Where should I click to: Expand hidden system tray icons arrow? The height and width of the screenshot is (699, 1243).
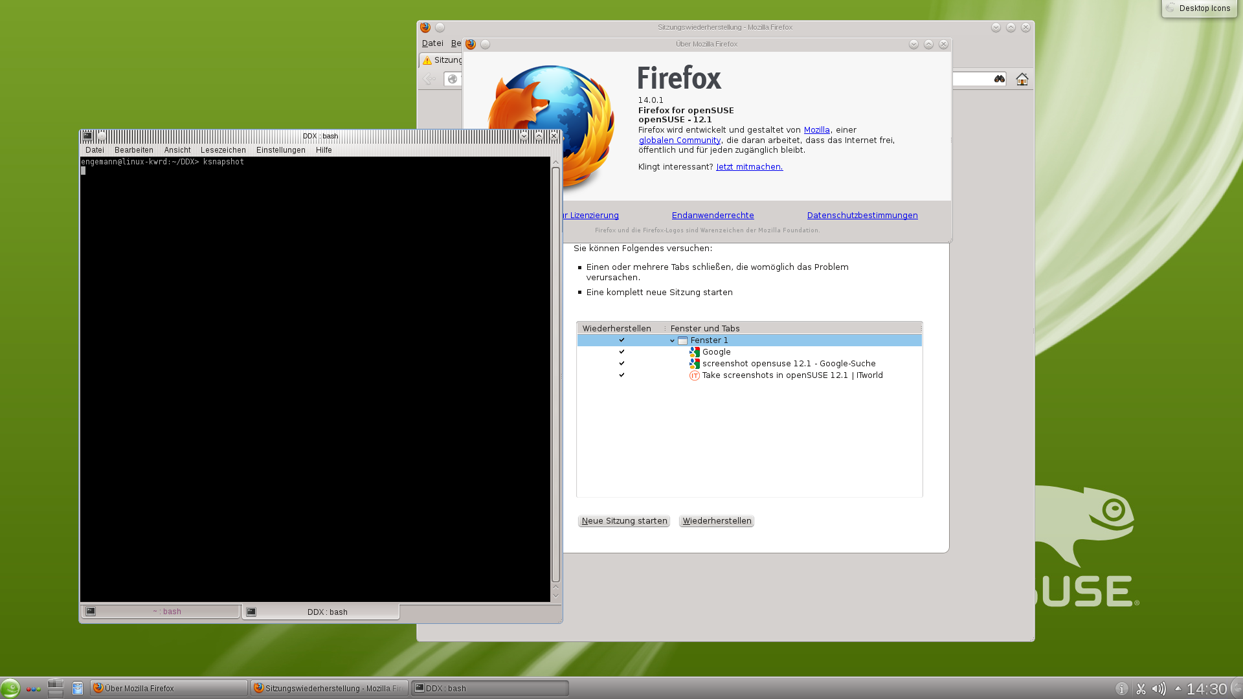click(x=1178, y=688)
